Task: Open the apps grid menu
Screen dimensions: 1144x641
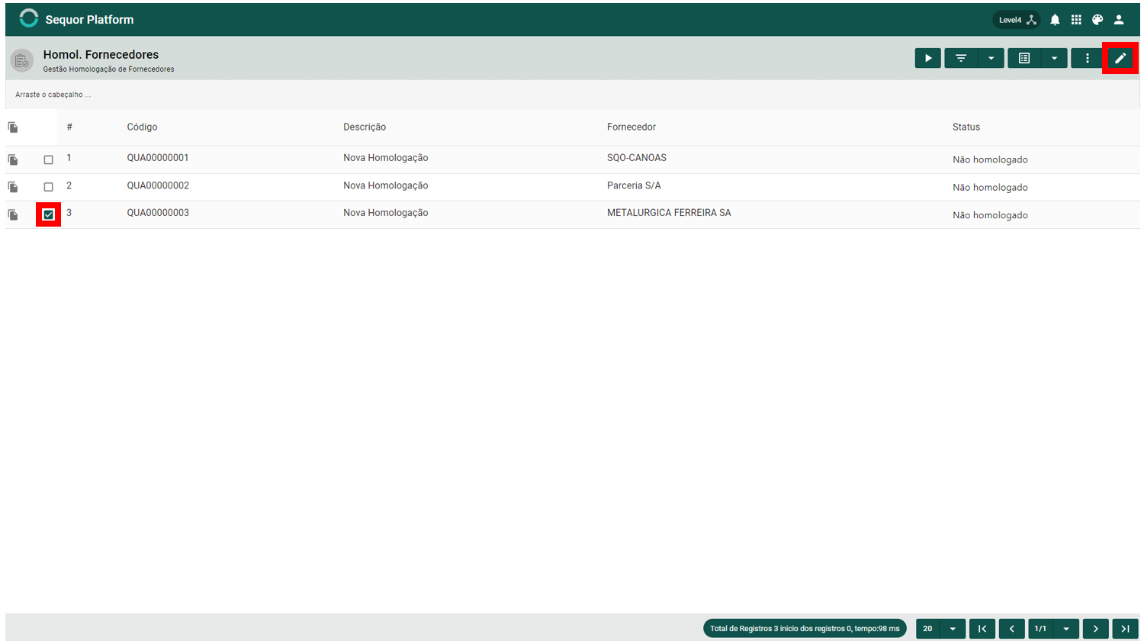Action: pos(1076,20)
